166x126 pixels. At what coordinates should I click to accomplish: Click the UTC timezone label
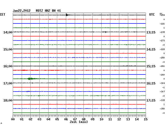[152, 15]
